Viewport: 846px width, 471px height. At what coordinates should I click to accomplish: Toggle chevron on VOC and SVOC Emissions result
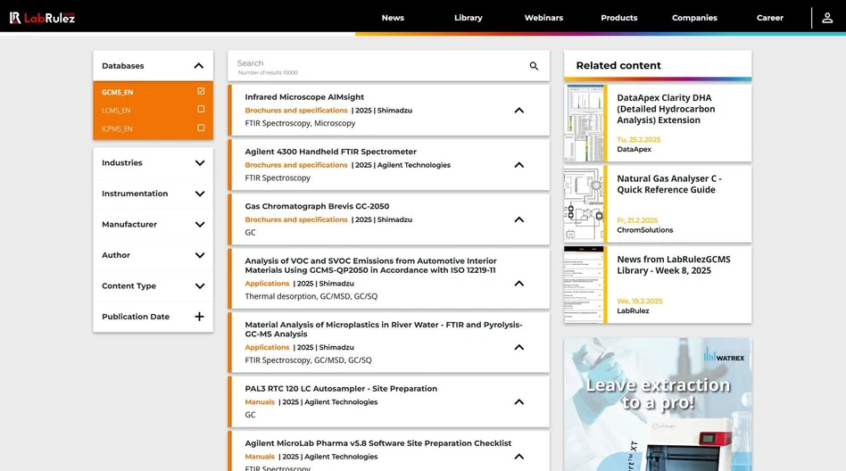tap(519, 284)
